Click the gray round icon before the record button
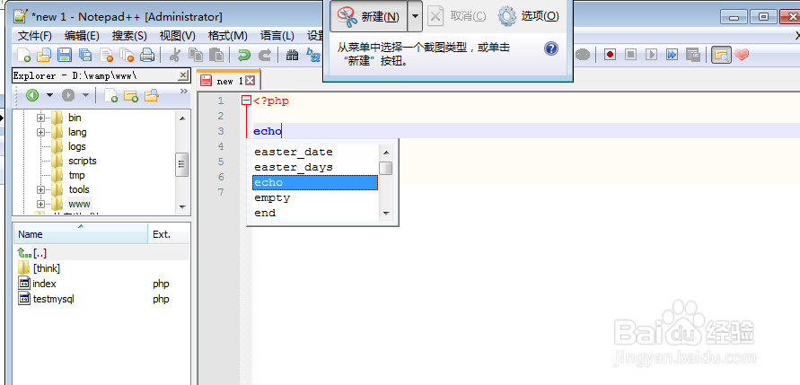The width and height of the screenshot is (800, 385). [583, 54]
